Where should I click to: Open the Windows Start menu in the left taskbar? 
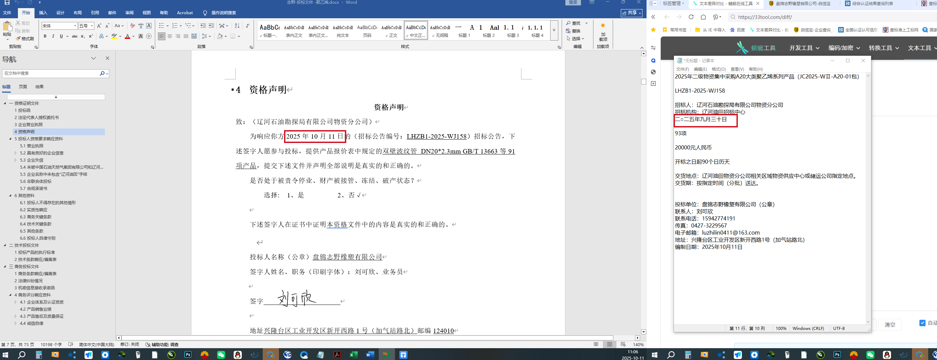pyautogui.click(x=5, y=355)
